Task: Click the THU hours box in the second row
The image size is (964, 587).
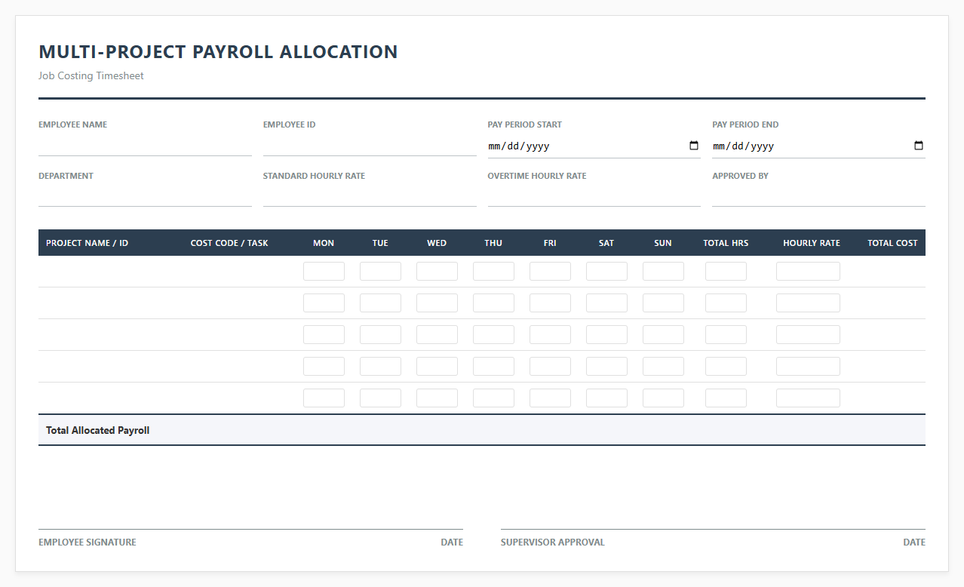Action: click(493, 303)
